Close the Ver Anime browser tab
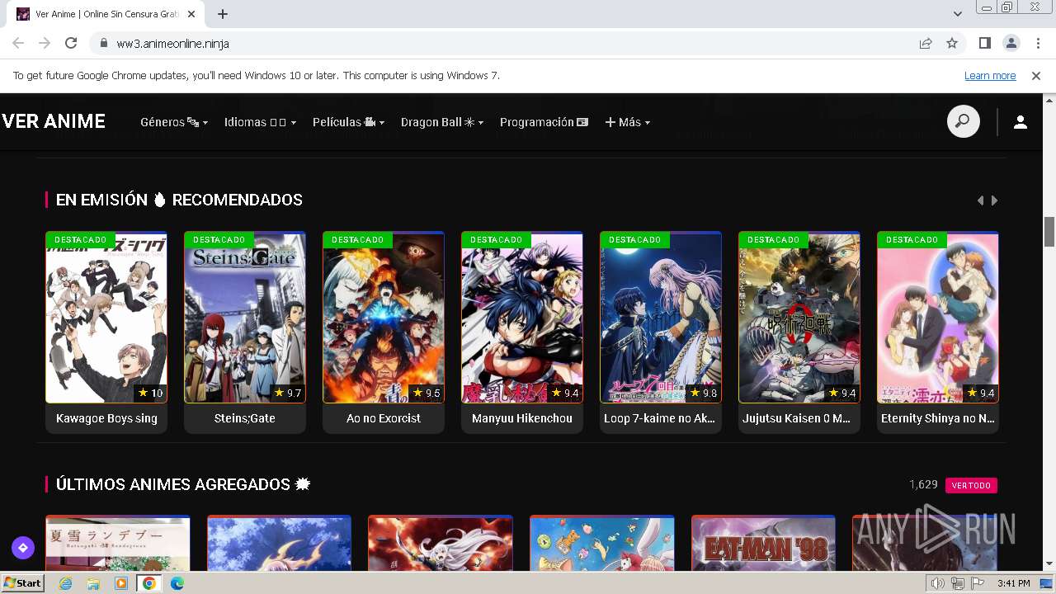 (x=191, y=14)
